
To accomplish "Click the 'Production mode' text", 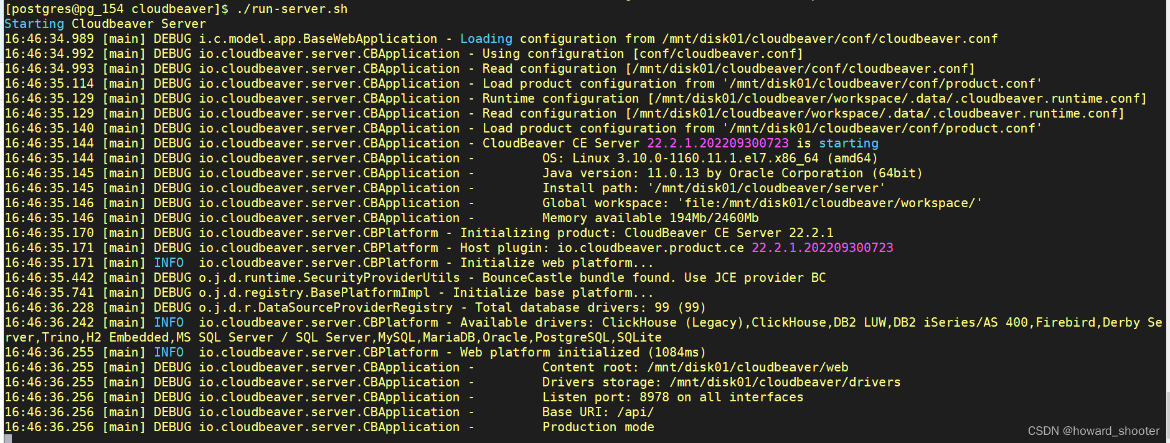I will (x=598, y=427).
